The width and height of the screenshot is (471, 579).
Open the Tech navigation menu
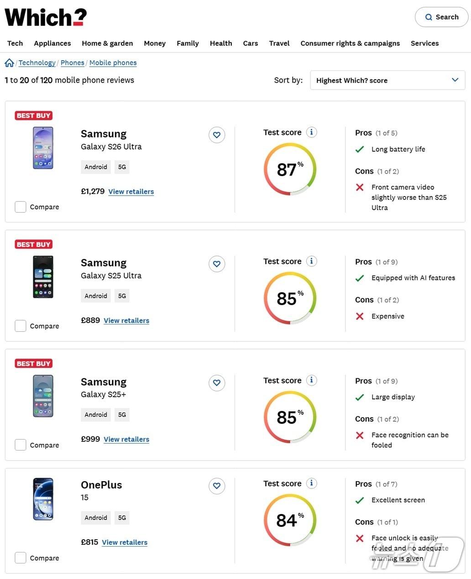tap(15, 43)
